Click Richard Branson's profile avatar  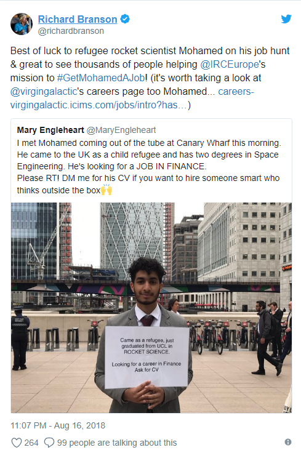(22, 24)
